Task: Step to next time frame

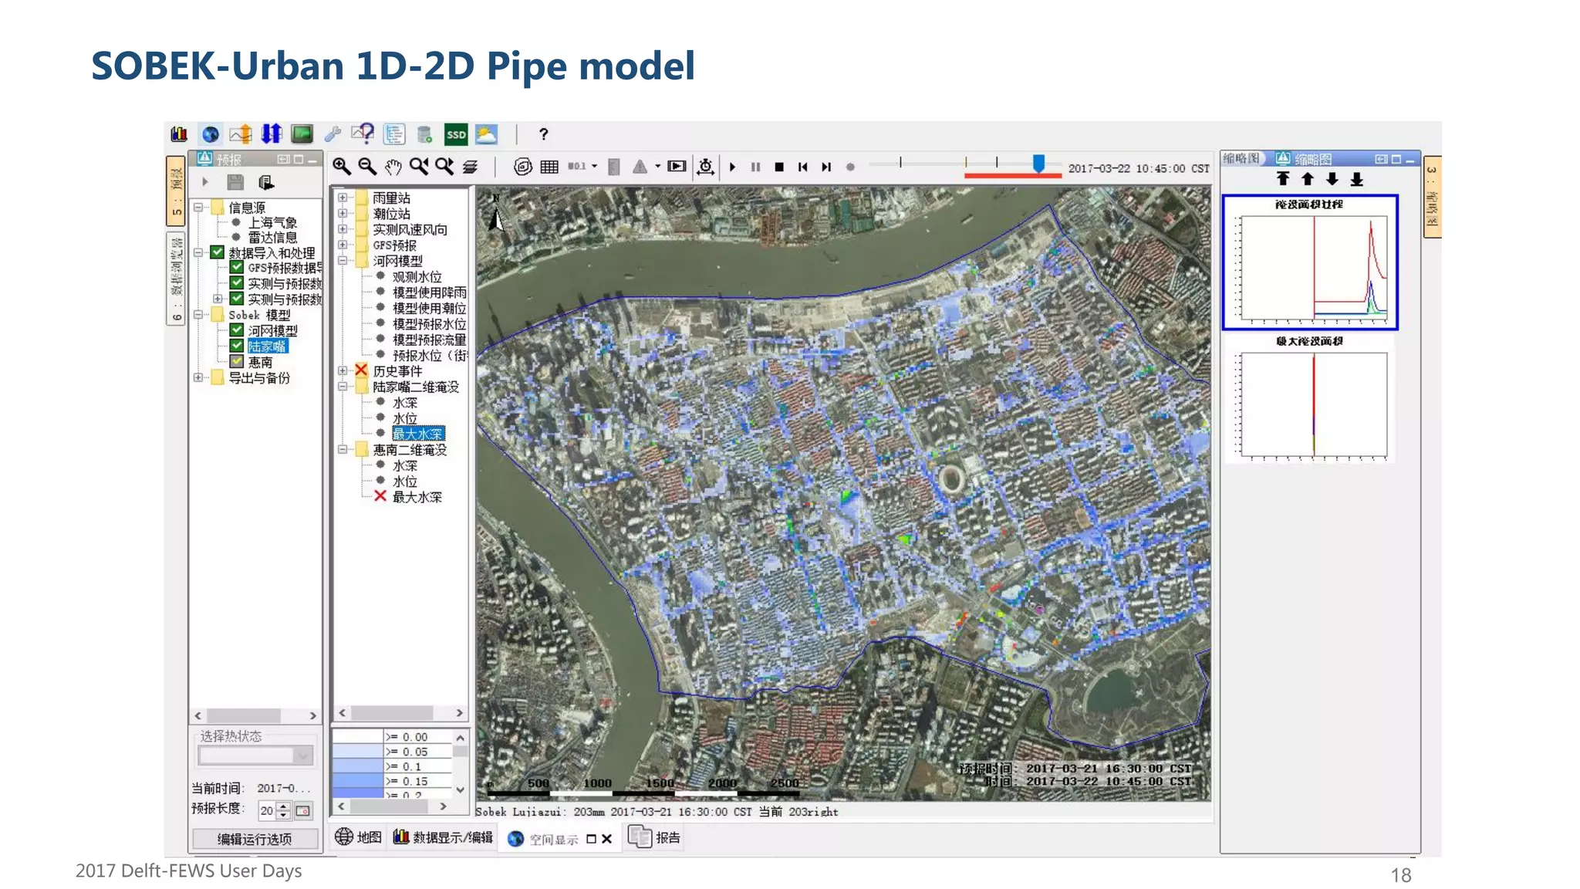Action: click(826, 167)
